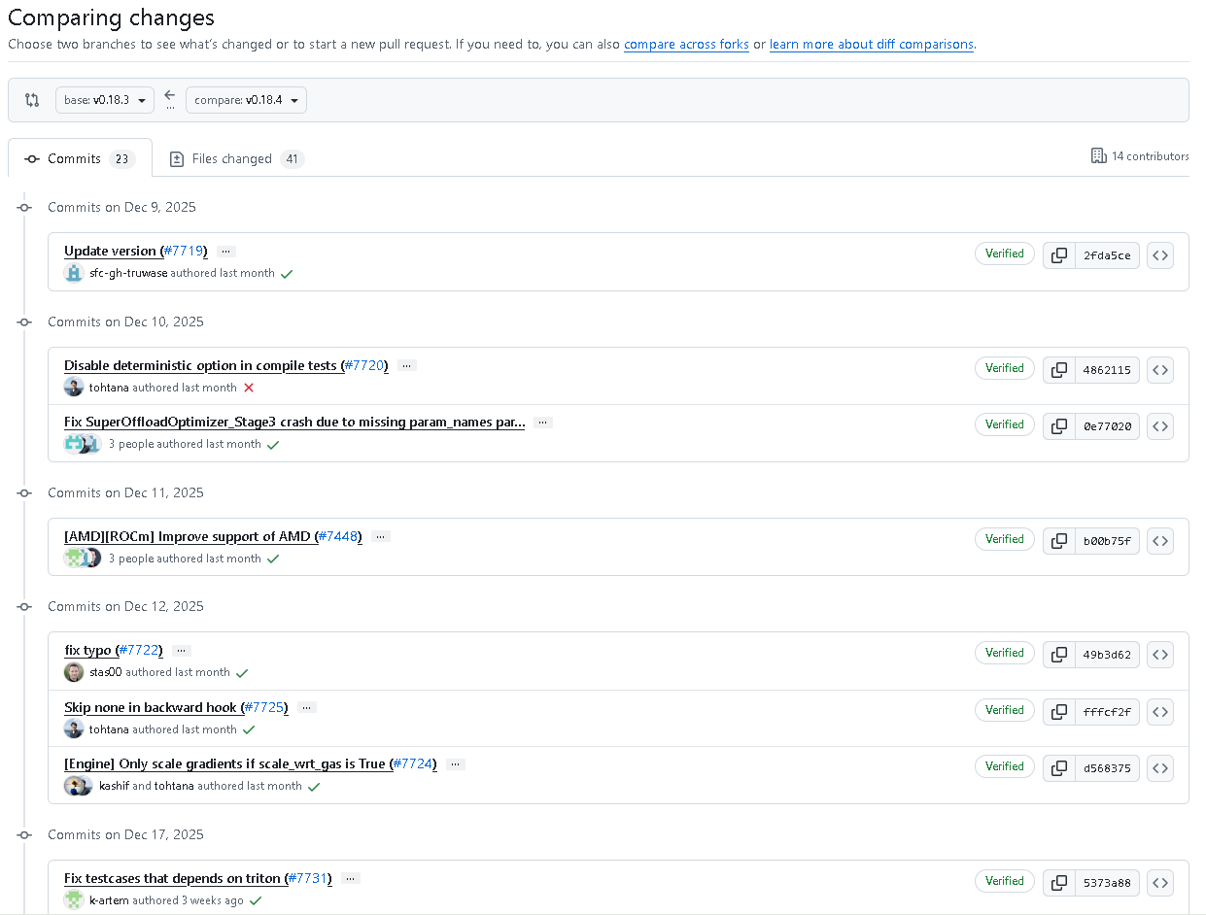Screen dimensions: 1206x915
Task: Open pull request link #7448
Action: [x=339, y=536]
